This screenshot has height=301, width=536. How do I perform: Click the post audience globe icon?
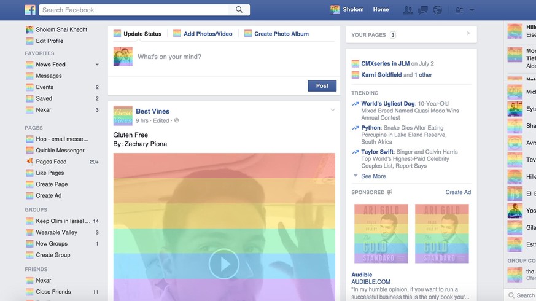[x=176, y=120]
